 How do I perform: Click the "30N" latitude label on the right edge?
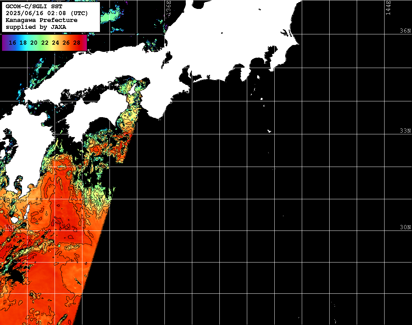(x=405, y=227)
